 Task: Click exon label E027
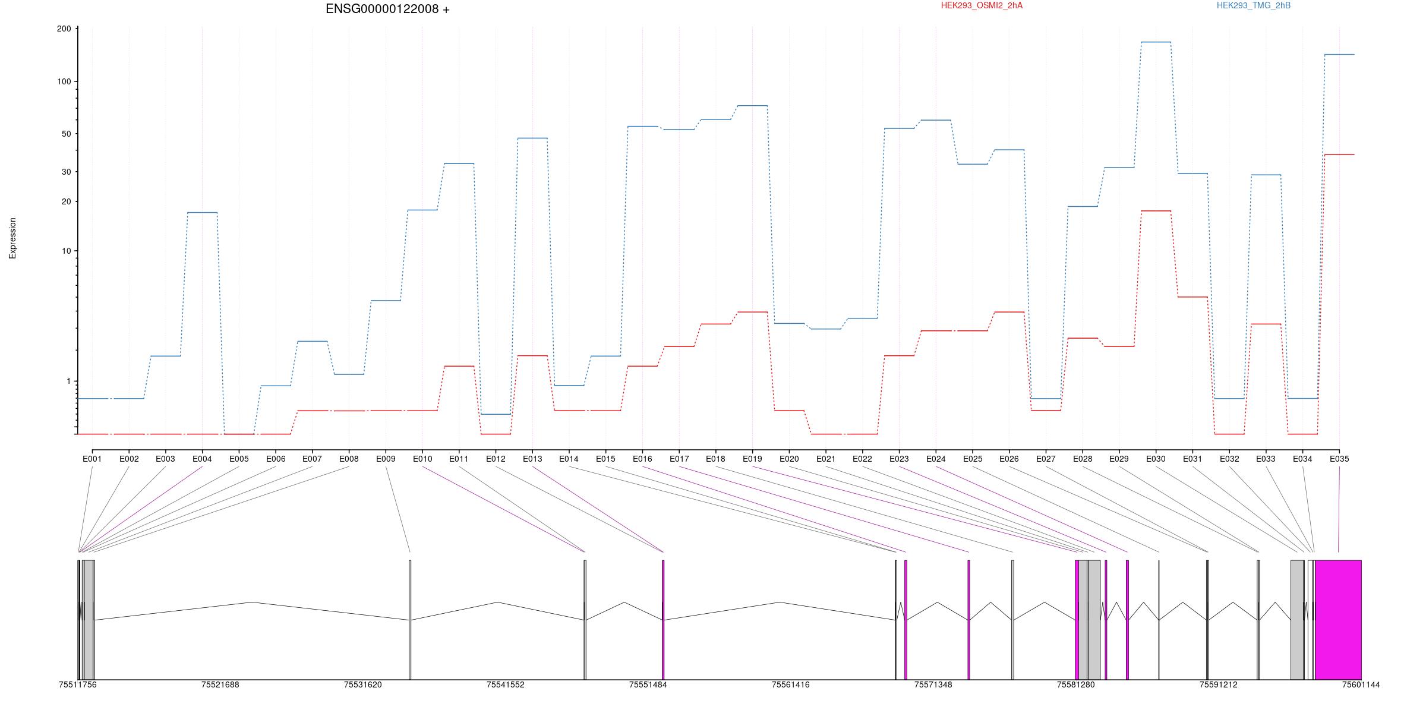1046,459
